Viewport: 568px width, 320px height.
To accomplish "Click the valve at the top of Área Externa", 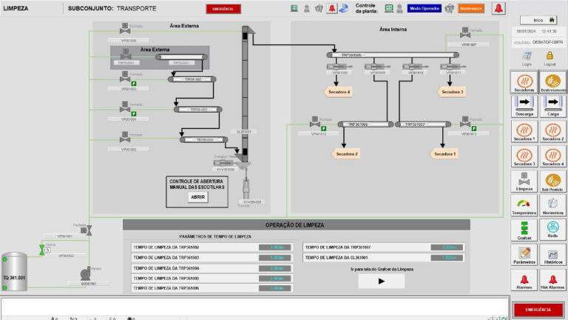I will click(125, 28).
